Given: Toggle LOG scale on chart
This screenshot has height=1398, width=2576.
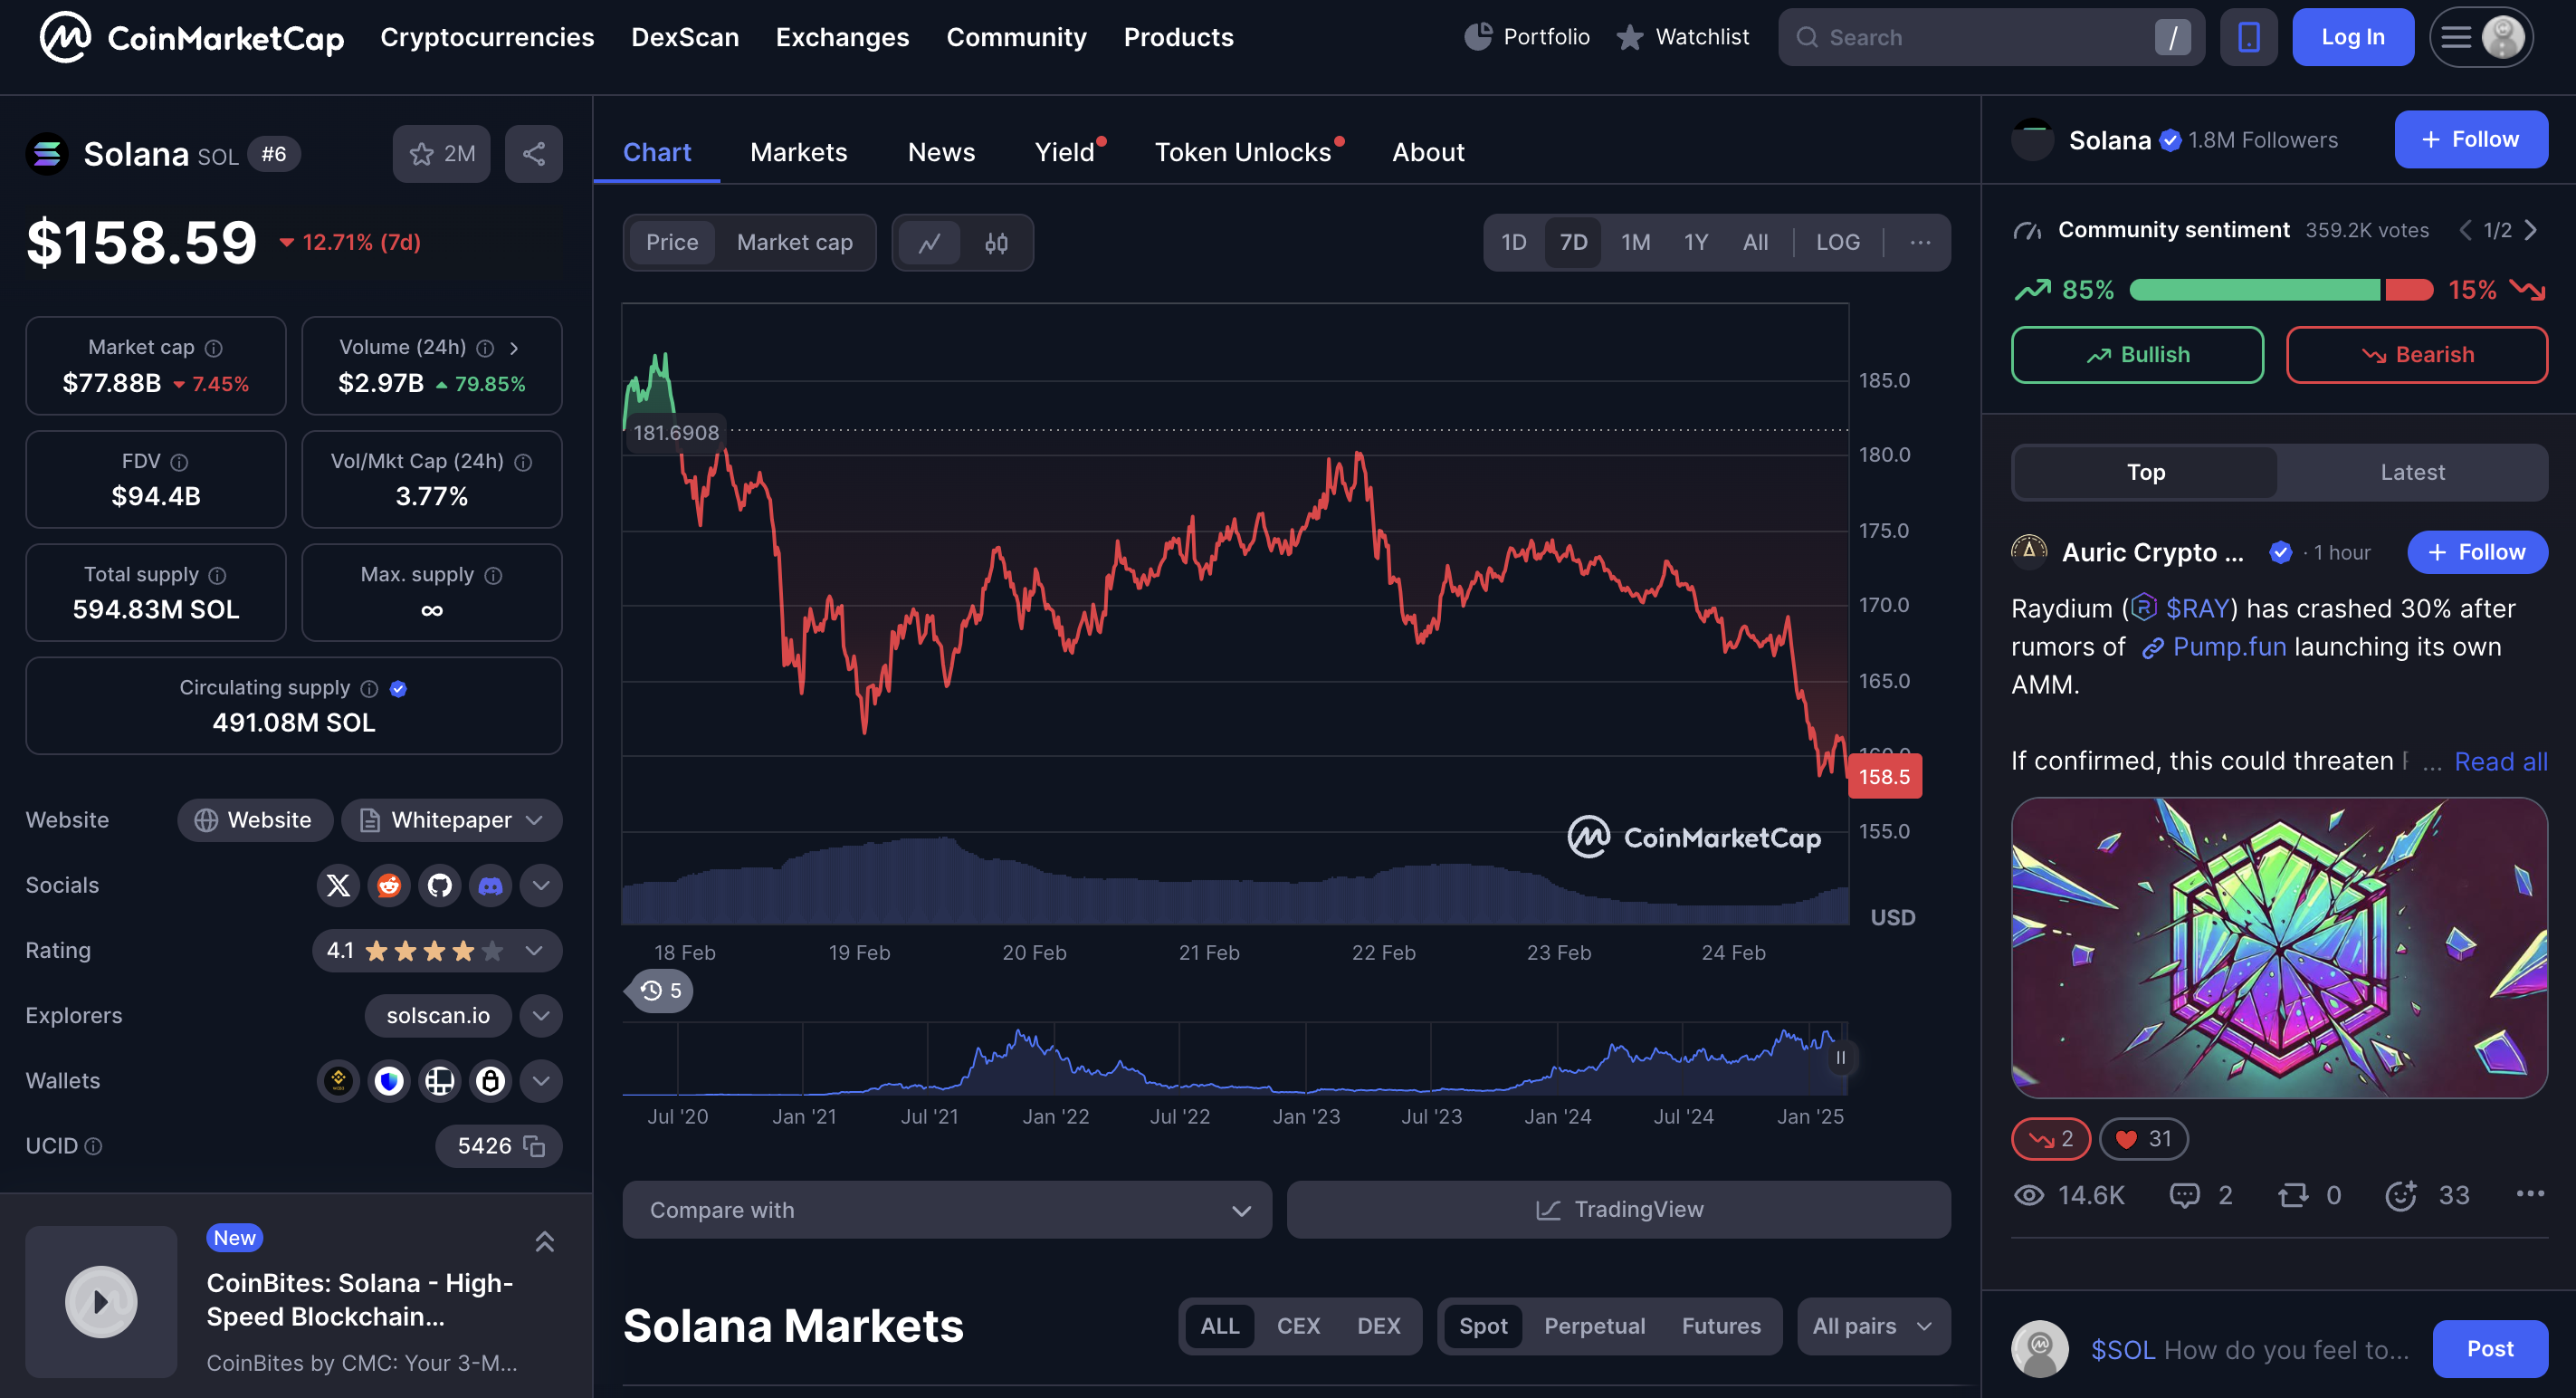Looking at the screenshot, I should [1838, 243].
